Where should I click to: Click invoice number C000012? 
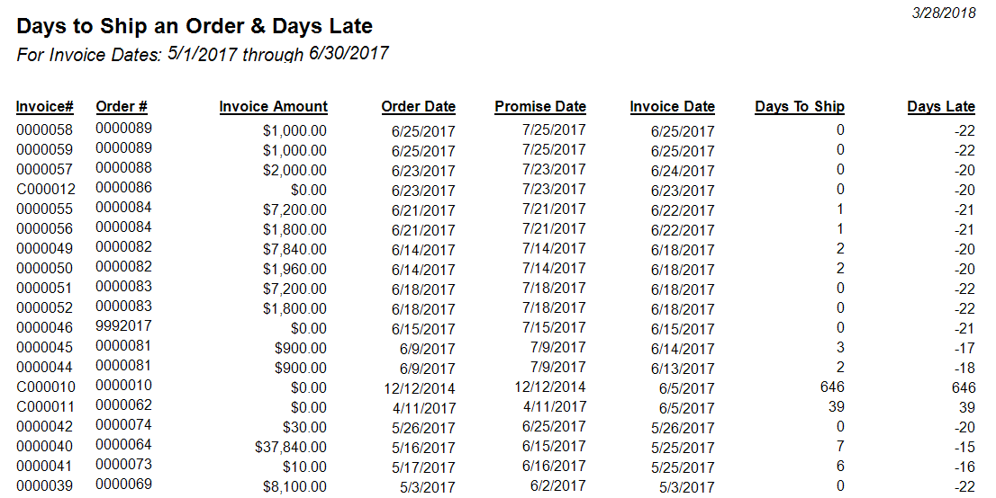click(x=45, y=190)
